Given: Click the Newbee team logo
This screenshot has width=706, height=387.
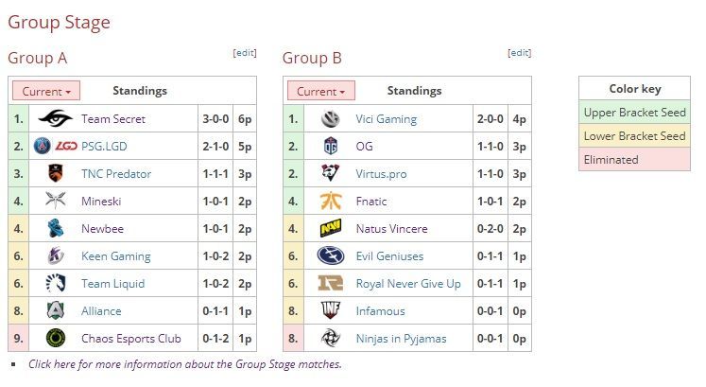Looking at the screenshot, I should coord(56,228).
